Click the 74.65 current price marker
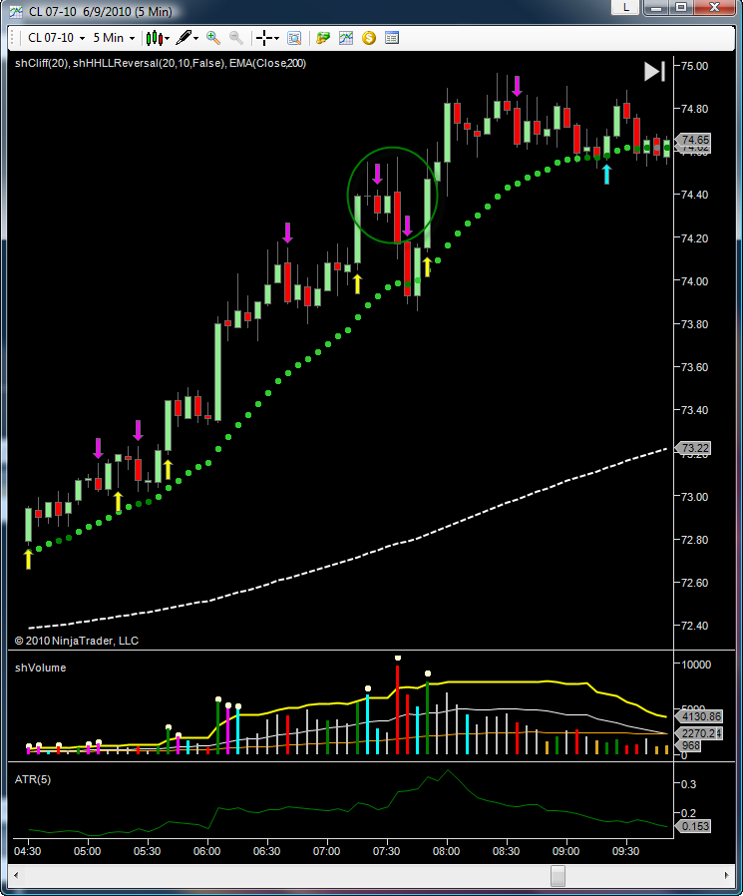Image resolution: width=743 pixels, height=896 pixels. click(693, 140)
